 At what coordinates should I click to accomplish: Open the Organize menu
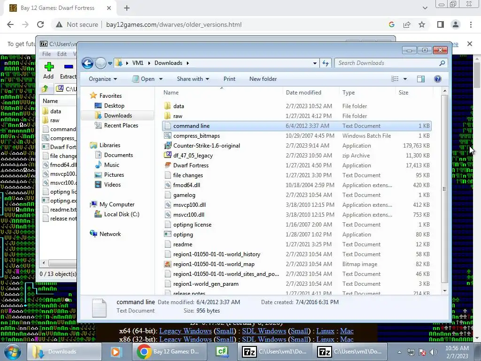pyautogui.click(x=103, y=79)
